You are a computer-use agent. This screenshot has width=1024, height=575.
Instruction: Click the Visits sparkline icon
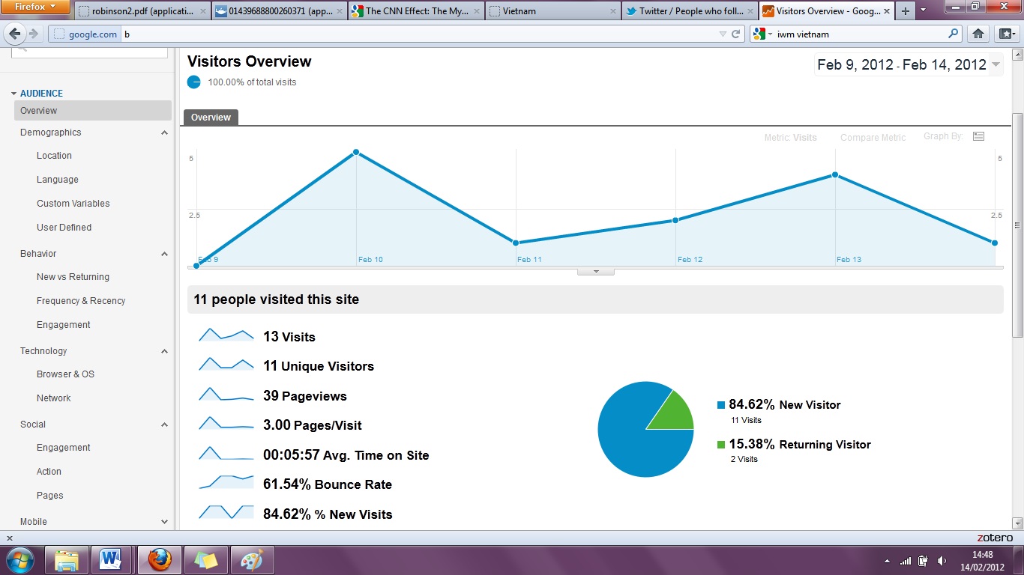226,335
